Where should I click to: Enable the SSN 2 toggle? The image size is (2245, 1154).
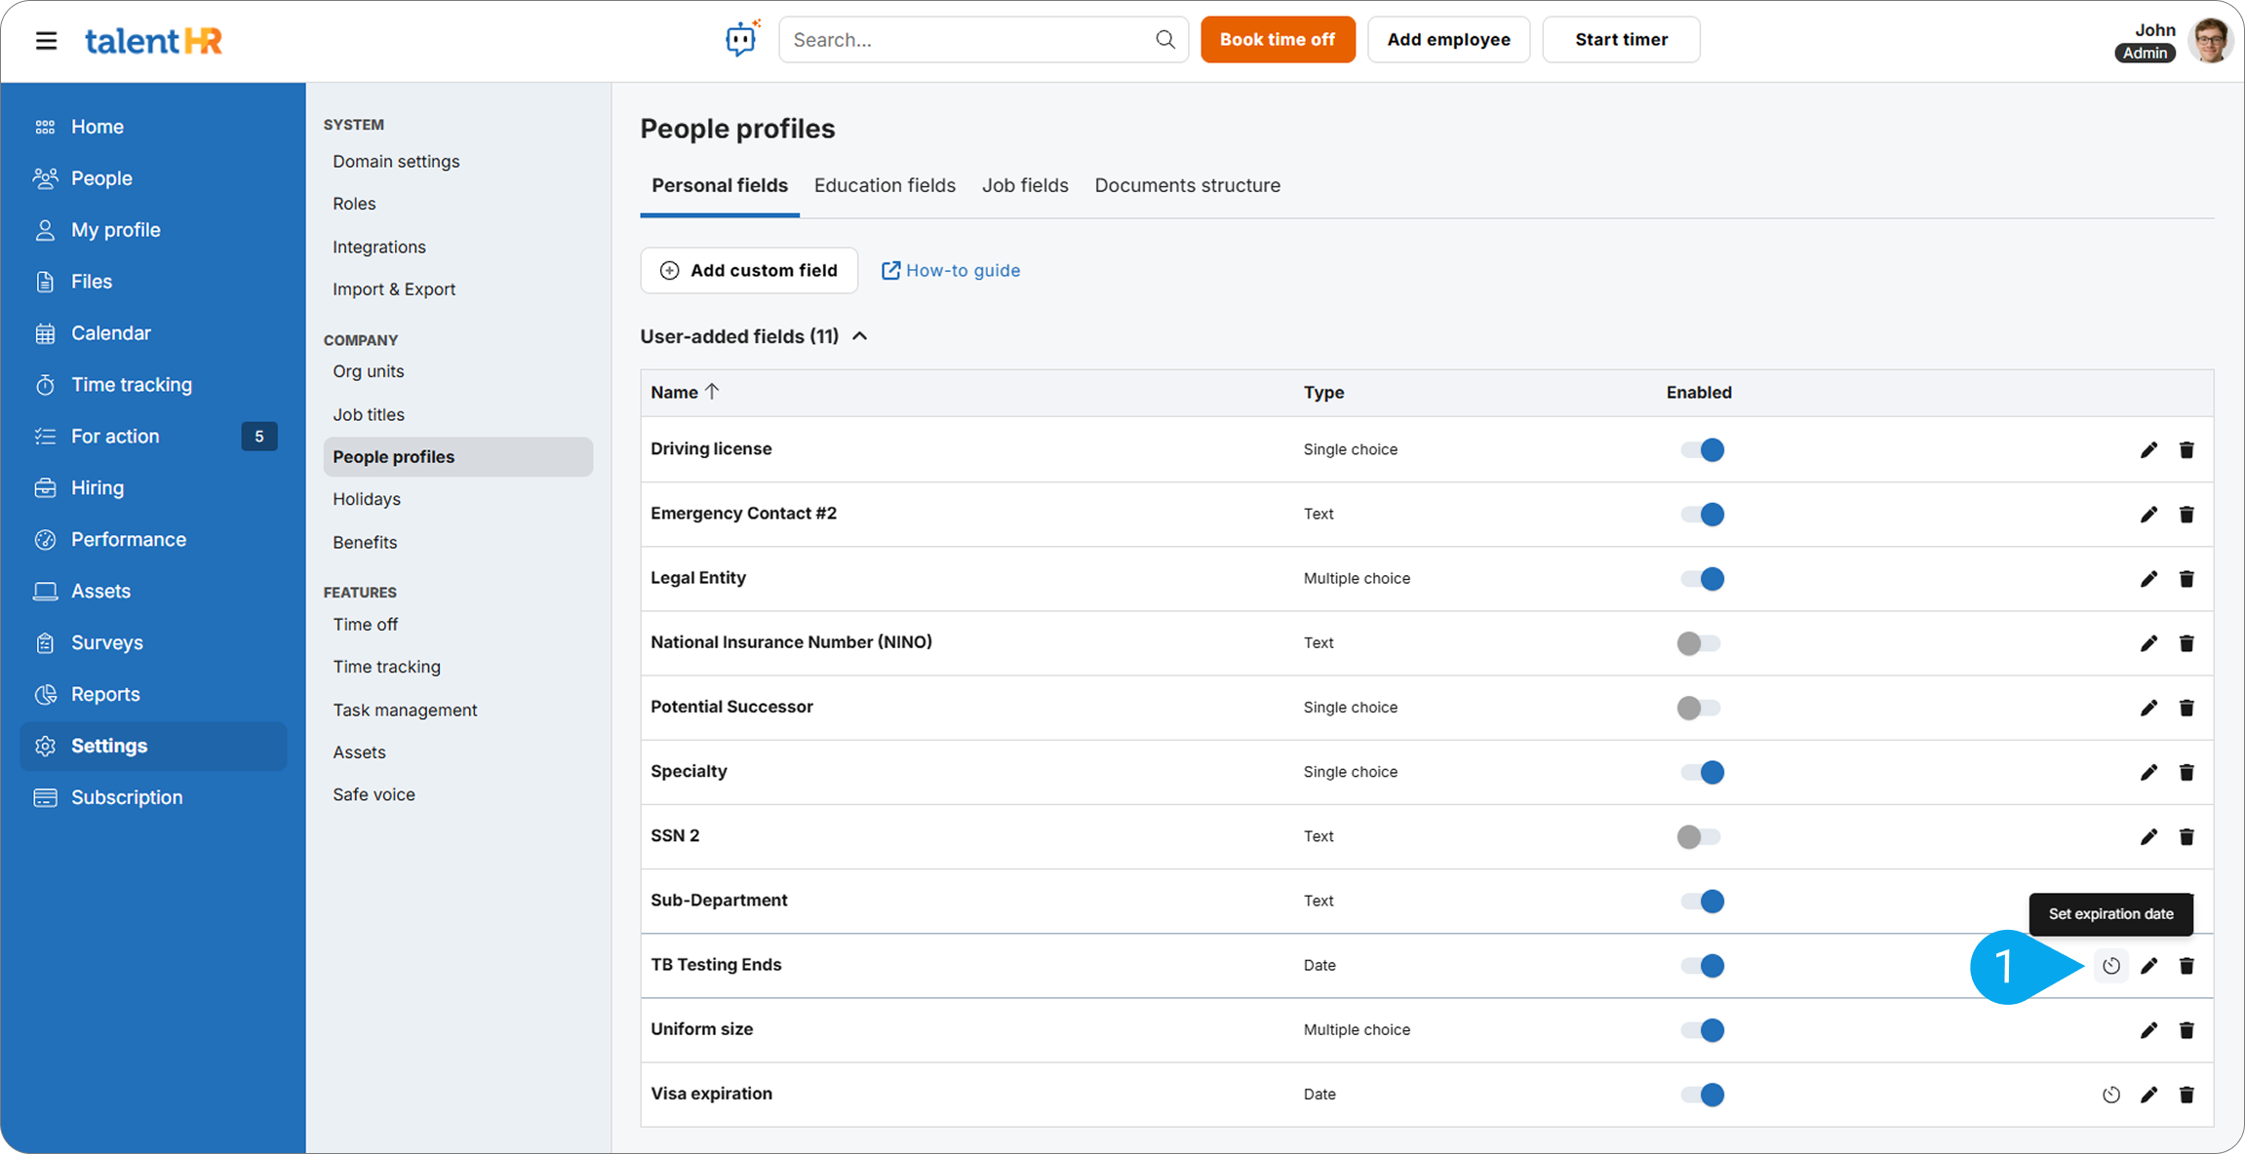pos(1699,836)
